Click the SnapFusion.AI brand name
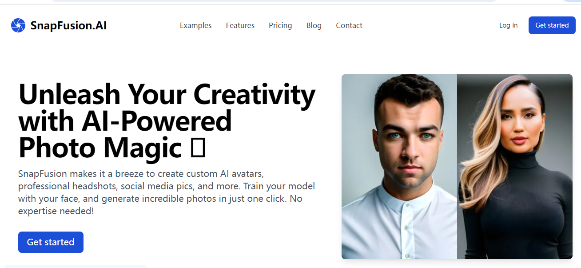Image resolution: width=581 pixels, height=268 pixels. pos(68,26)
